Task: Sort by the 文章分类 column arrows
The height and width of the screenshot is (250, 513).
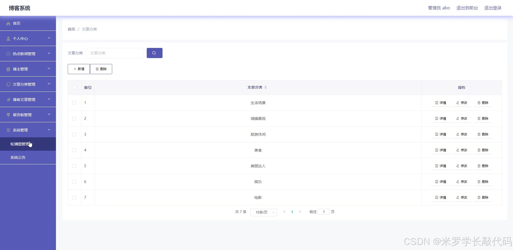Action: pos(266,87)
